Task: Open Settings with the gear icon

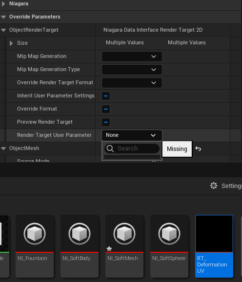Action: click(214, 186)
